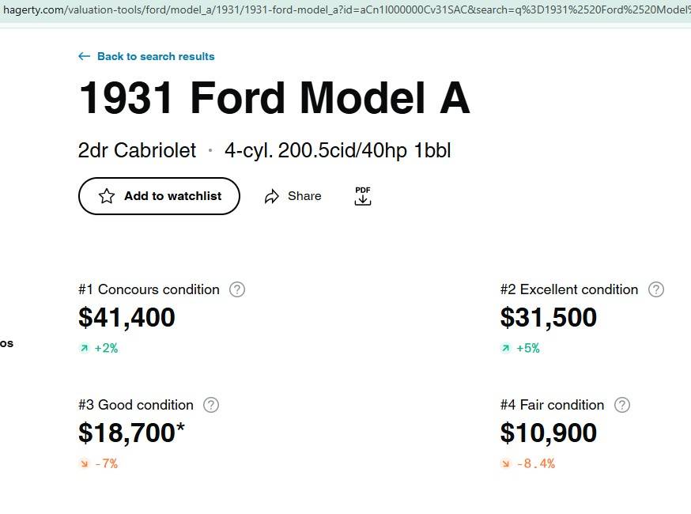Click the star on Add to watchlist
Viewport: 691px width, 514px height.
(x=107, y=195)
